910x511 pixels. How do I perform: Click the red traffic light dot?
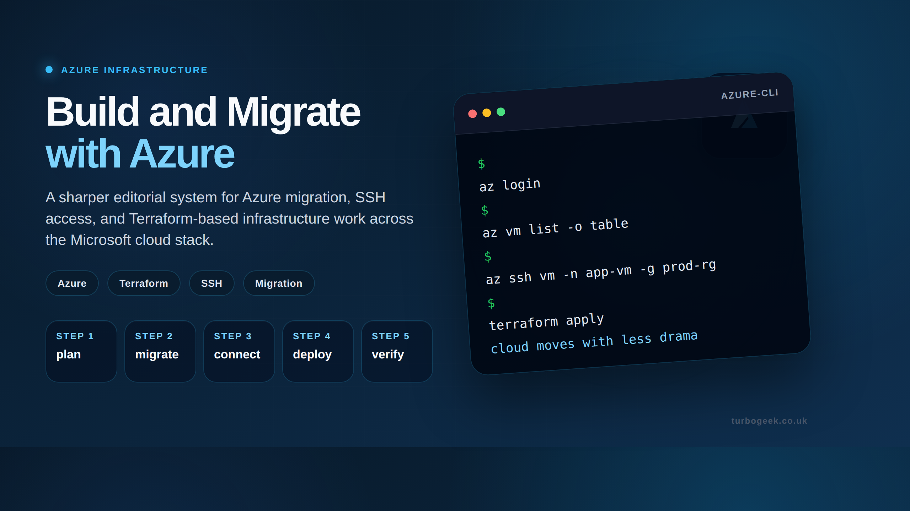472,113
